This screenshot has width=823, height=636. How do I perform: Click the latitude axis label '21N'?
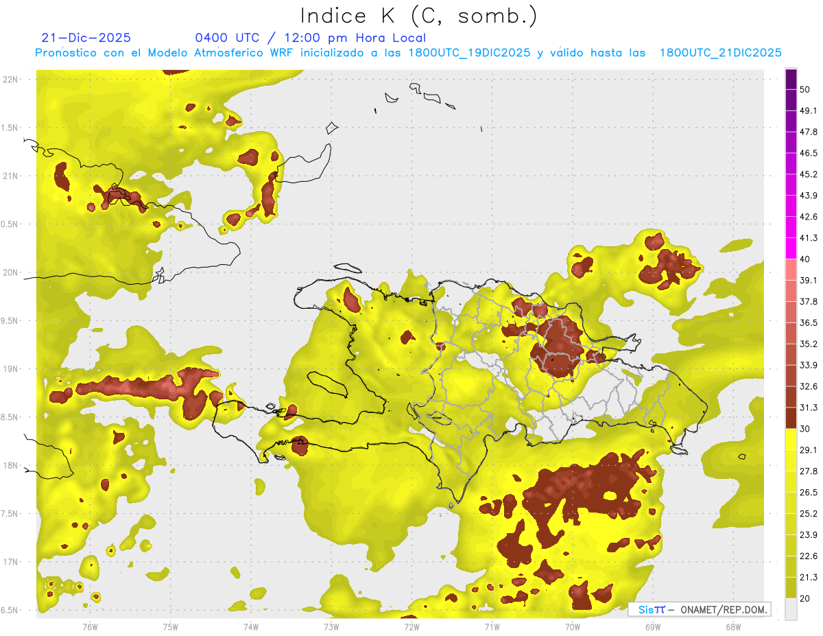coord(11,176)
